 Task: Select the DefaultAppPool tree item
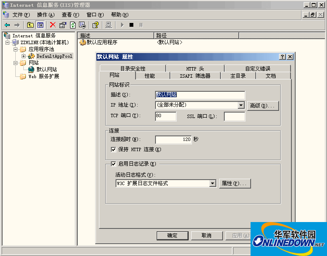[54, 56]
